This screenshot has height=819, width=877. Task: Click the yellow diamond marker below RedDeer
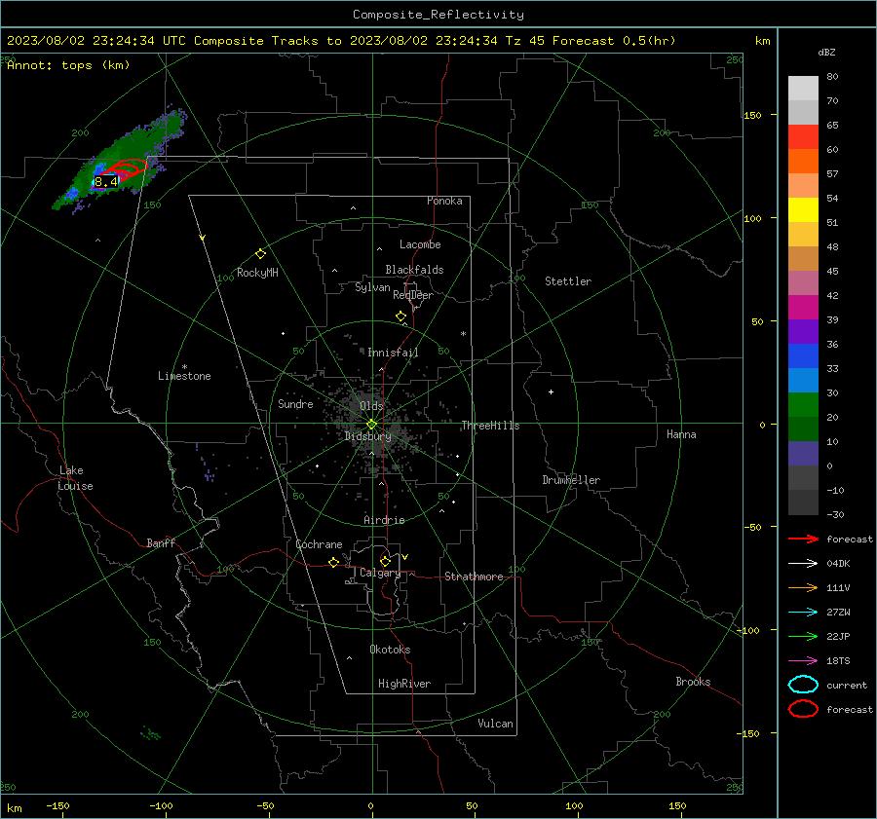tap(401, 316)
